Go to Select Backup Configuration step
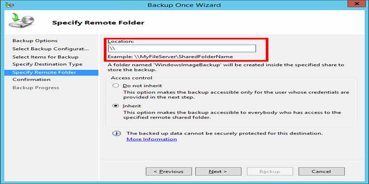The height and width of the screenshot is (184, 369). [51, 49]
